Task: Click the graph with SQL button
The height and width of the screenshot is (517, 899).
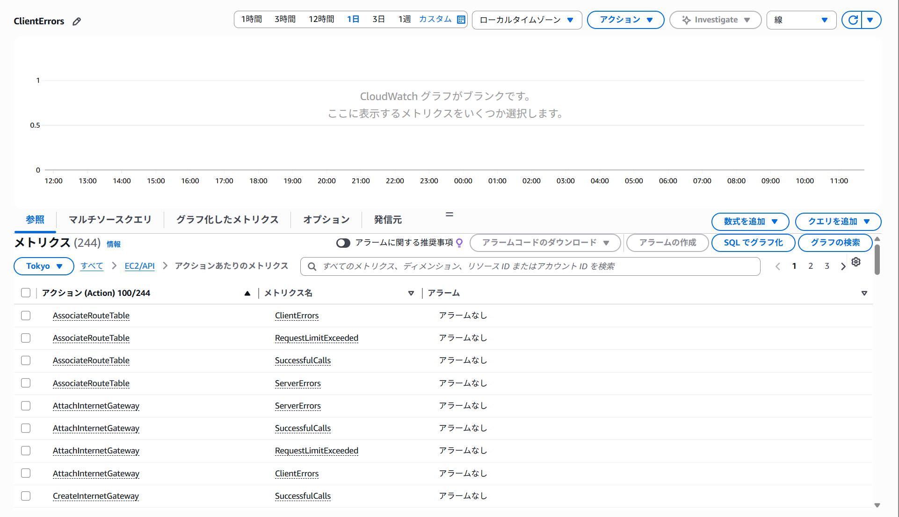Action: point(753,243)
